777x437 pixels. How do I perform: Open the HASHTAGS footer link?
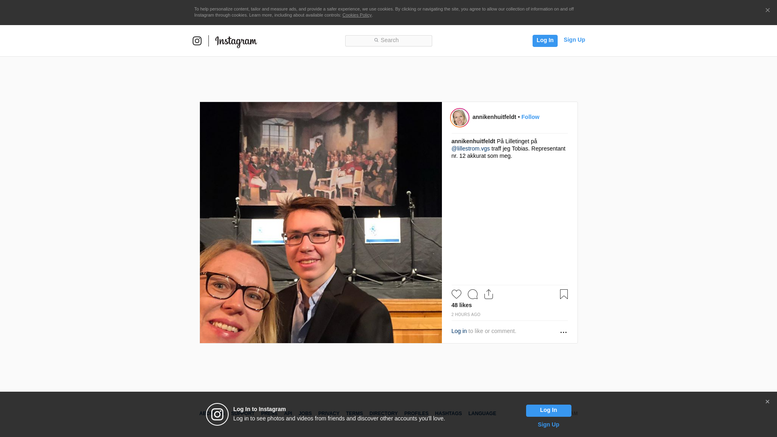click(x=448, y=414)
